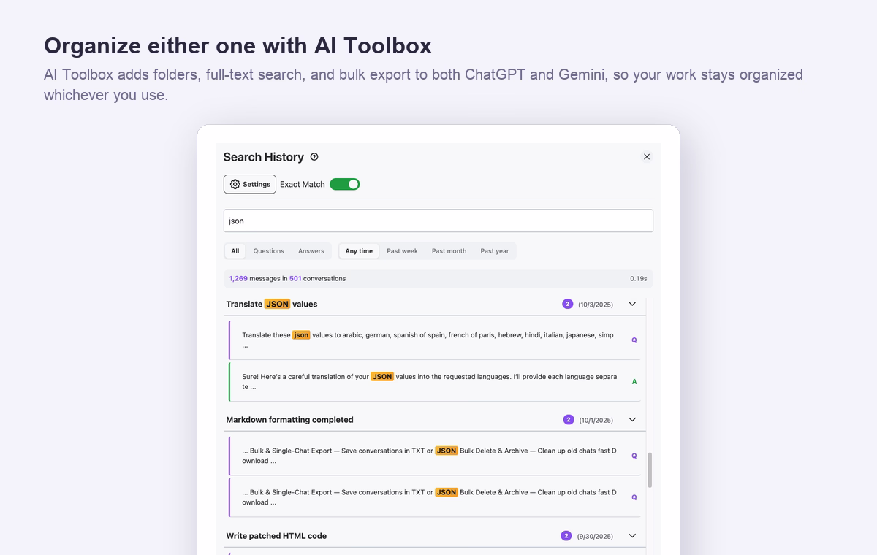The width and height of the screenshot is (877, 555).
Task: Click the 0.19s search time value
Action: [x=639, y=279]
